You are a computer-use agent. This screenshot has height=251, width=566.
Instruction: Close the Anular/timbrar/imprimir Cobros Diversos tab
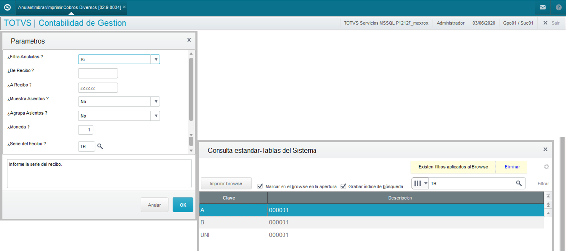pos(124,7)
